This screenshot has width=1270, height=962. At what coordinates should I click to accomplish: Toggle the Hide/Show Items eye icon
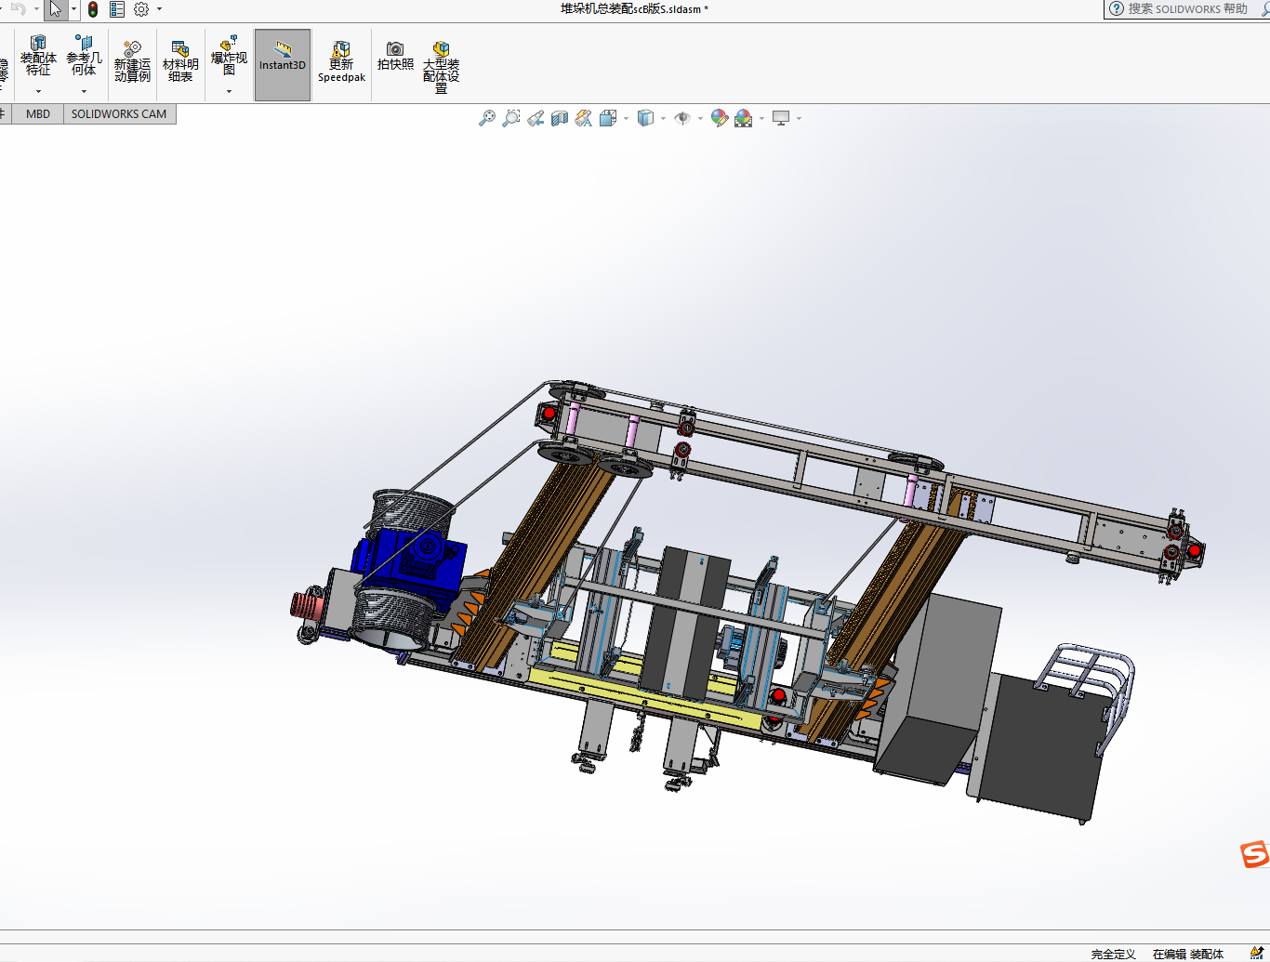(682, 118)
